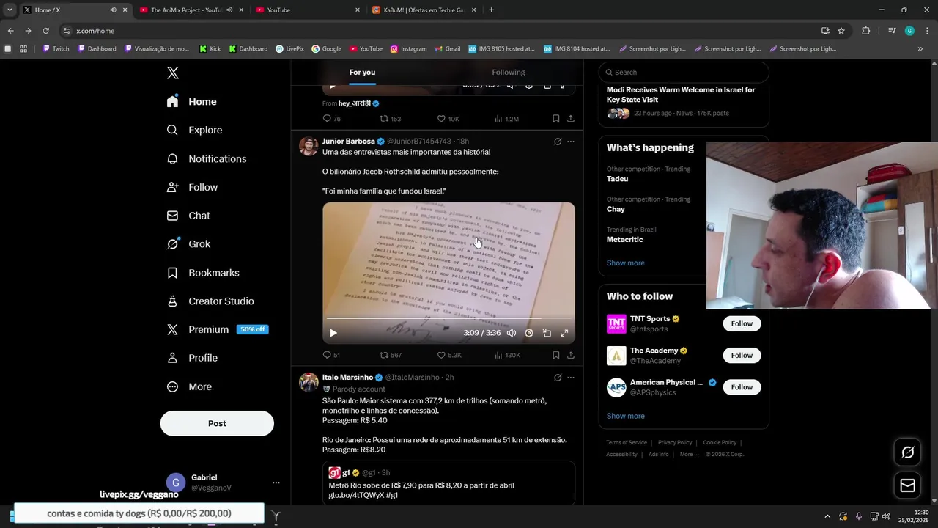Play the Junior Barbosa video

coord(333,333)
